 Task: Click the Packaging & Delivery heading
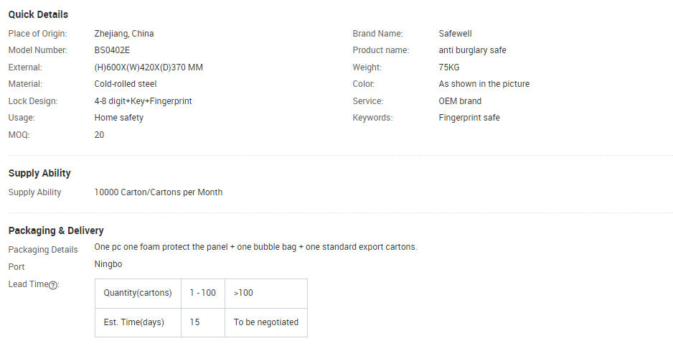(56, 230)
